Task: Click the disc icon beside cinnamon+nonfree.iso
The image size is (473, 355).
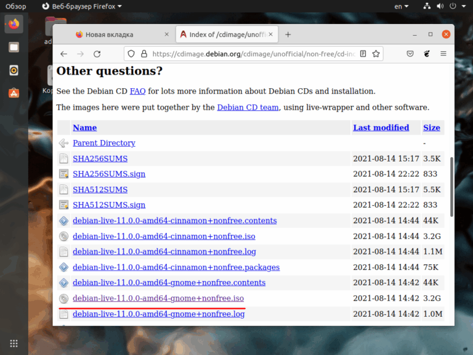Action: pyautogui.click(x=63, y=237)
